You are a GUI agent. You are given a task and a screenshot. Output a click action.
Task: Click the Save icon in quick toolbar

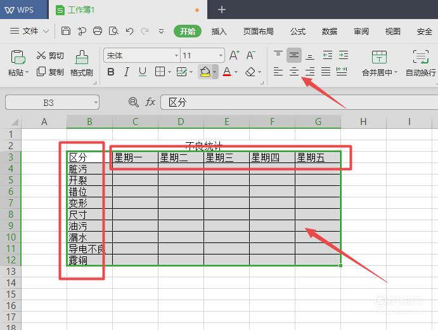pos(66,30)
